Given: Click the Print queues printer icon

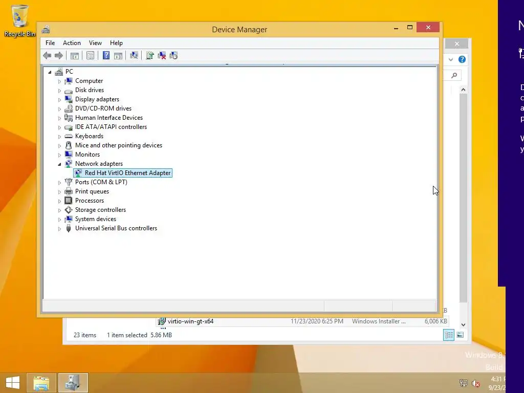Looking at the screenshot, I should pos(69,191).
